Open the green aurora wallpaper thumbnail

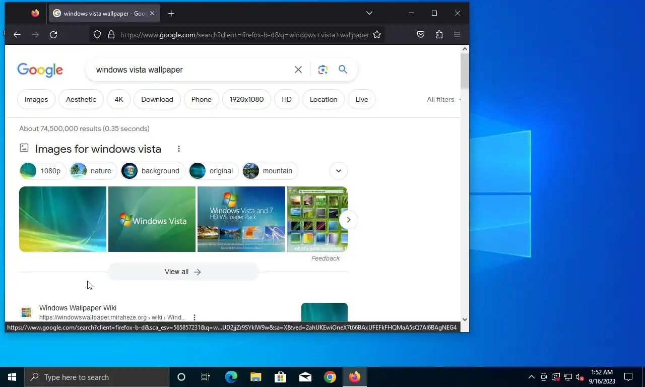[62, 219]
